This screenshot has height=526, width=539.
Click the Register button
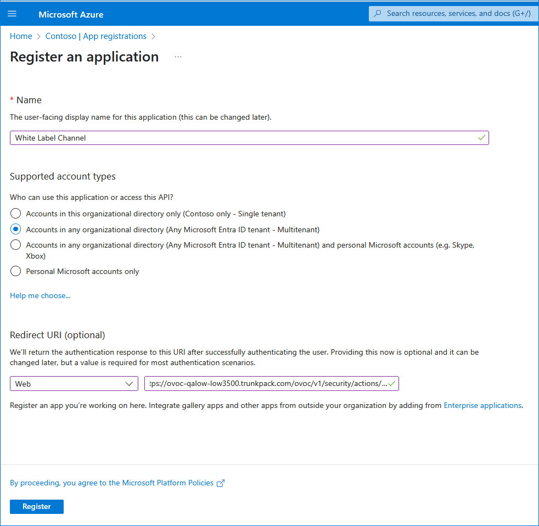37,507
